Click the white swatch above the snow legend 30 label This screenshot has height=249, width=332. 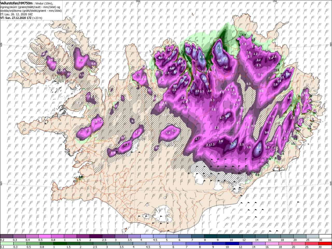coord(326,236)
